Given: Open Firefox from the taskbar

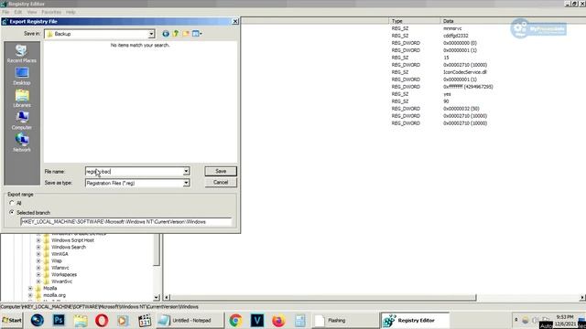Looking at the screenshot, I should tap(278, 321).
